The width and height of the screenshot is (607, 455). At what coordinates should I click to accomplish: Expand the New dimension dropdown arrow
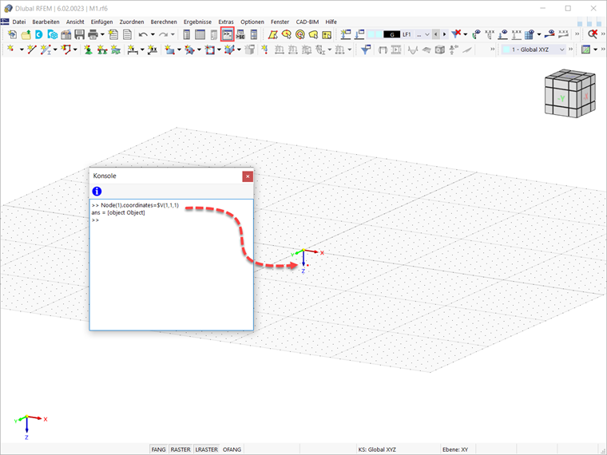pos(142,49)
